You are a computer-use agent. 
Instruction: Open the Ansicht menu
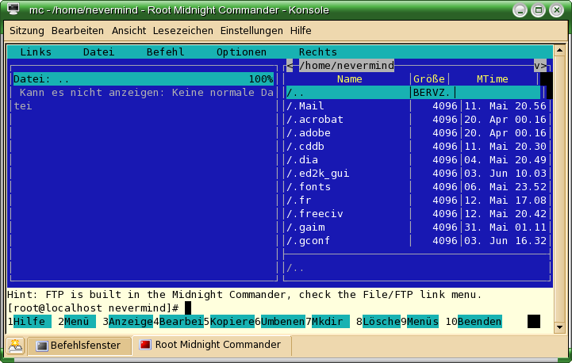(x=129, y=31)
